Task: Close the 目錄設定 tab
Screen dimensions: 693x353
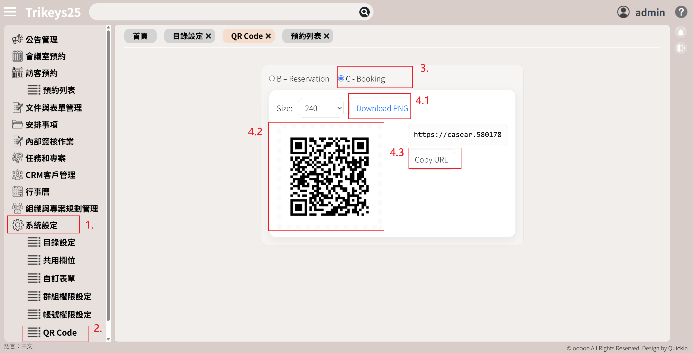Action: 208,36
